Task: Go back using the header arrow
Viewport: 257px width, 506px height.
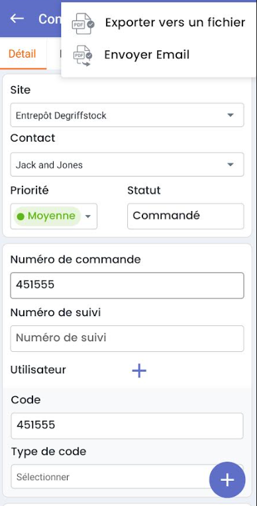Action: click(x=17, y=19)
